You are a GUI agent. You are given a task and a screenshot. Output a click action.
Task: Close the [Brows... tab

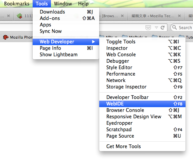point(122,16)
